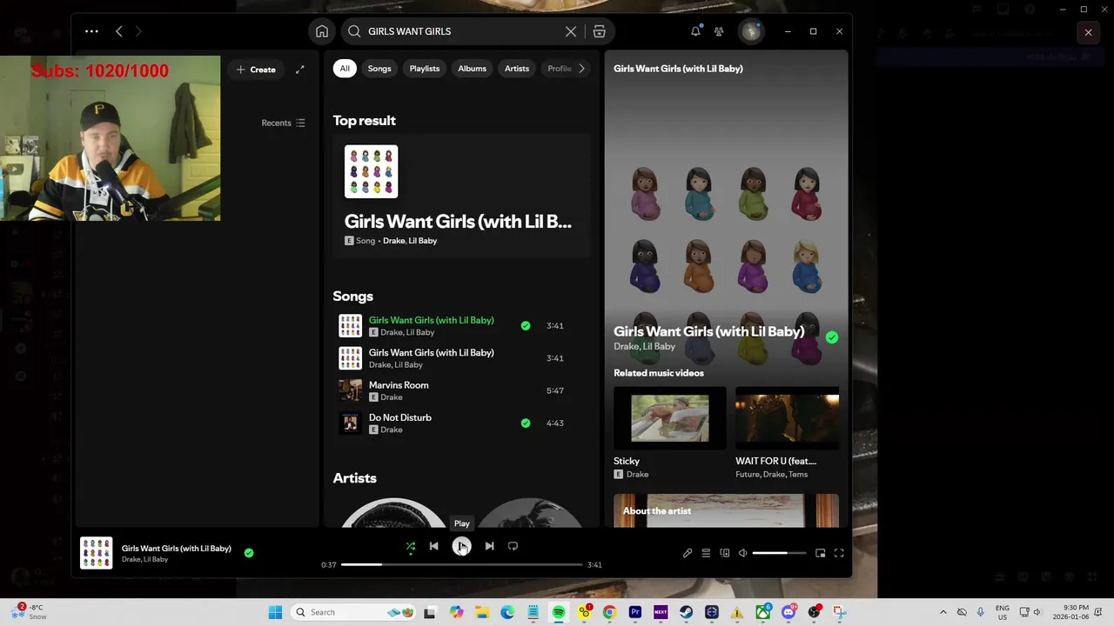This screenshot has height=626, width=1114.
Task: Open the Queue icon
Action: (706, 553)
